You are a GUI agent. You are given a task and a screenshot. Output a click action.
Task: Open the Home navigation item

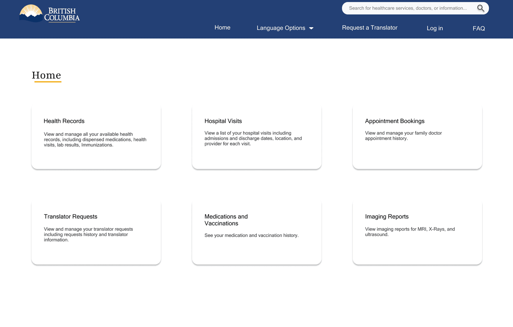coord(222,28)
